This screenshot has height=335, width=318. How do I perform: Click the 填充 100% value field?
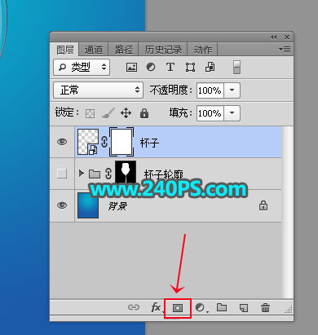(210, 113)
